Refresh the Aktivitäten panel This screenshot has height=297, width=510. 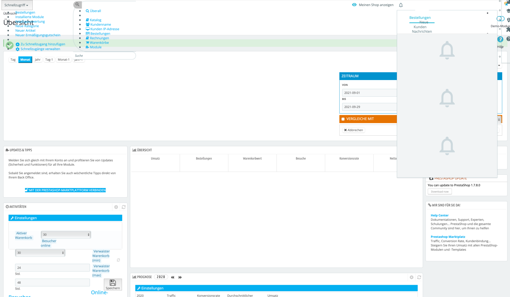pos(124,207)
